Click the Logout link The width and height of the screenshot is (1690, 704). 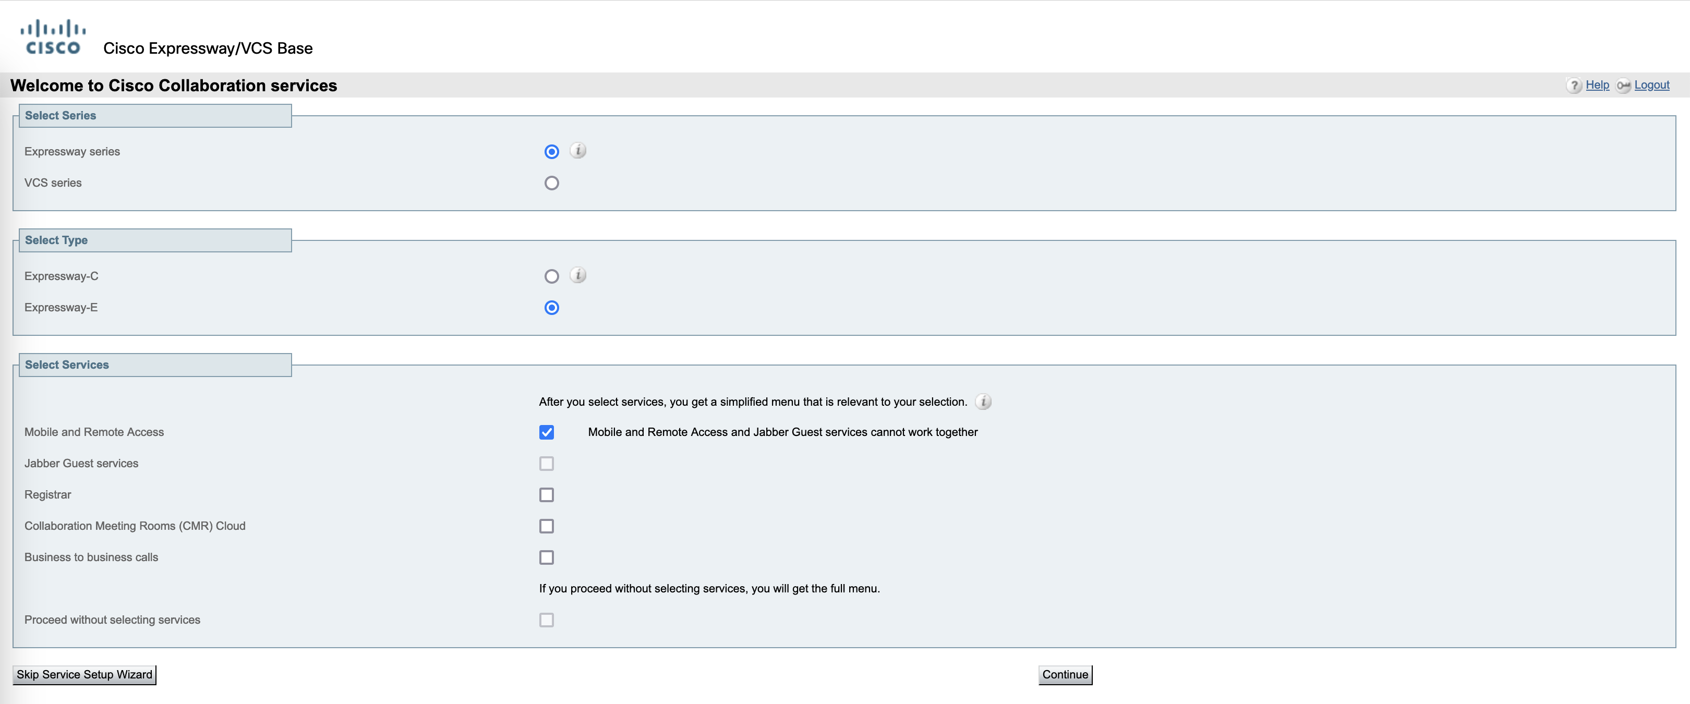click(1651, 84)
